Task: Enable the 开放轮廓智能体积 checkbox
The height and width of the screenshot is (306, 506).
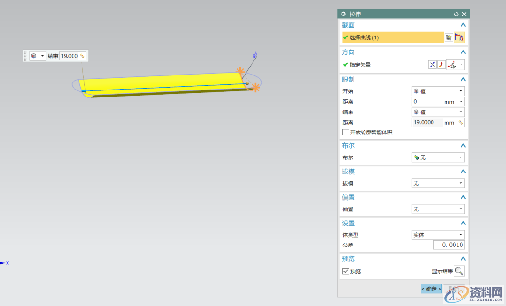Action: click(346, 133)
